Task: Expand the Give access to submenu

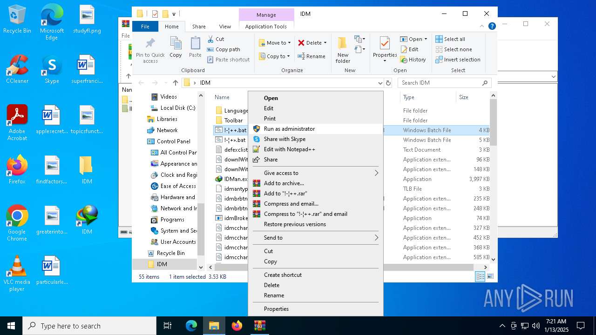Action: coord(315,173)
